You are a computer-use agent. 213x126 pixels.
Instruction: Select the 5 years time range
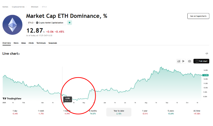tap(170, 112)
